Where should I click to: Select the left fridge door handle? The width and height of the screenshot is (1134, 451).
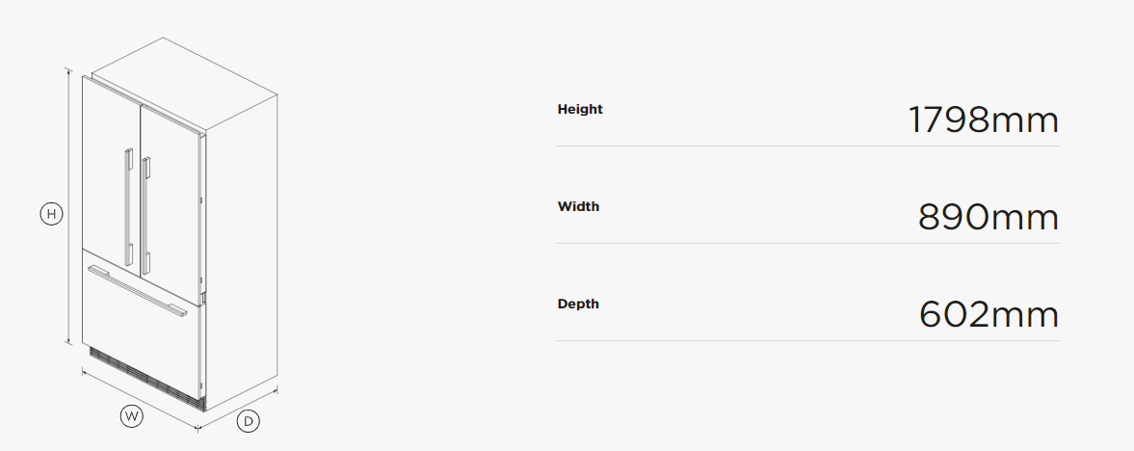pyautogui.click(x=128, y=206)
